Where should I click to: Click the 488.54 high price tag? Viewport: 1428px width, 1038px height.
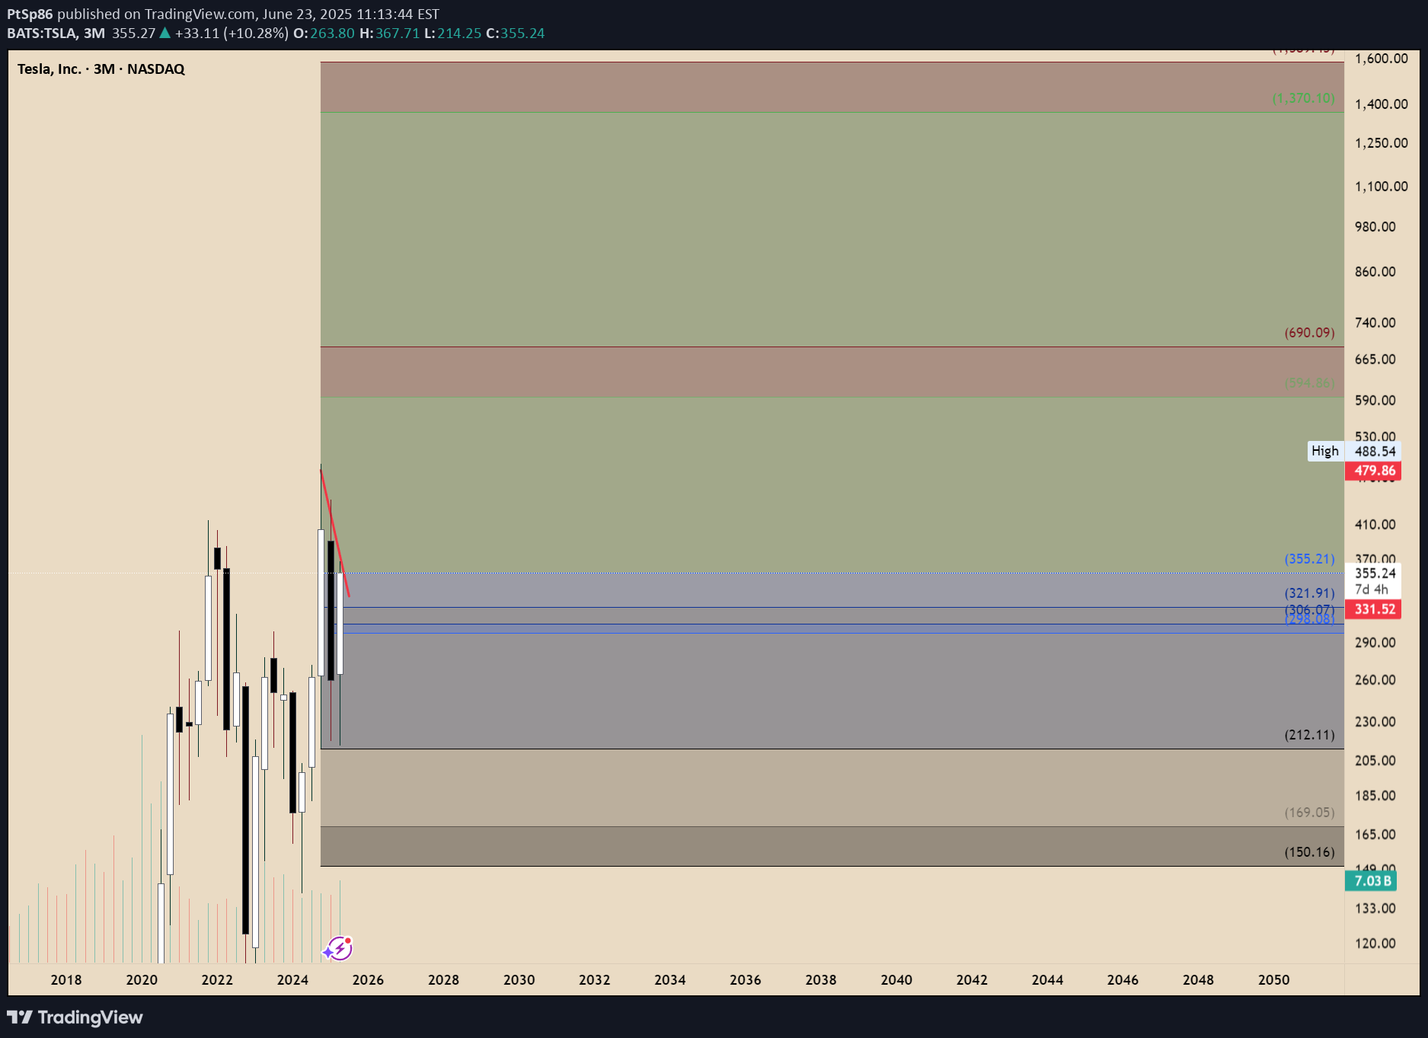click(x=1375, y=451)
